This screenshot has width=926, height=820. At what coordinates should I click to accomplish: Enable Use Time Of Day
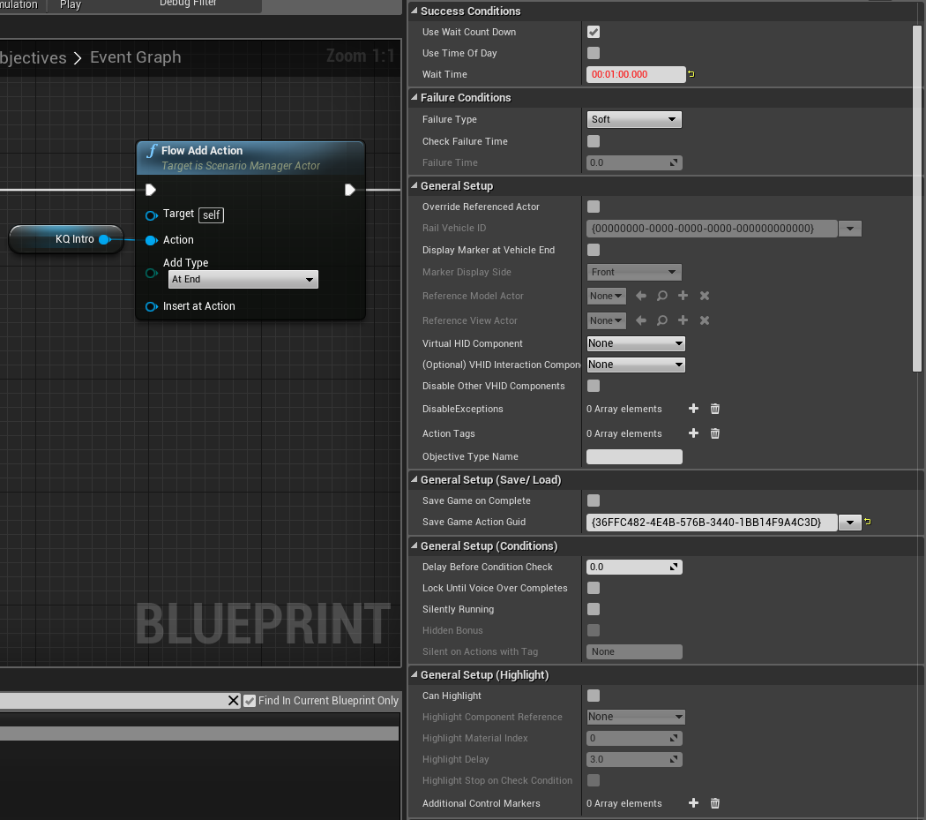[x=593, y=53]
